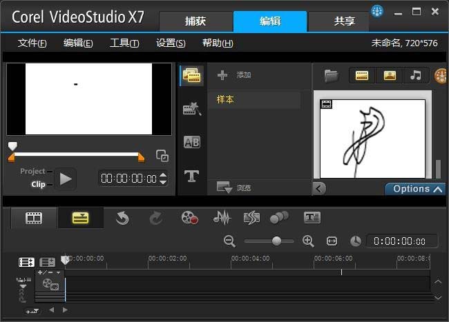
Task: Click the preview scrubber handle
Action: [x=12, y=146]
